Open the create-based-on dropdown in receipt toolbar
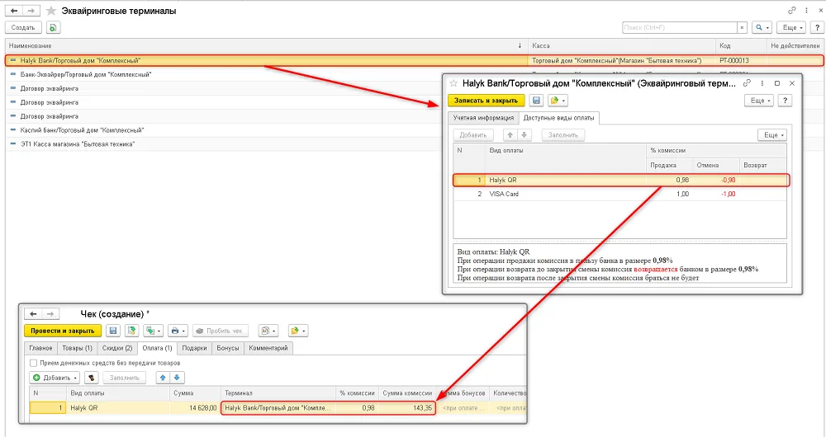This screenshot has width=826, height=437. pos(298,331)
